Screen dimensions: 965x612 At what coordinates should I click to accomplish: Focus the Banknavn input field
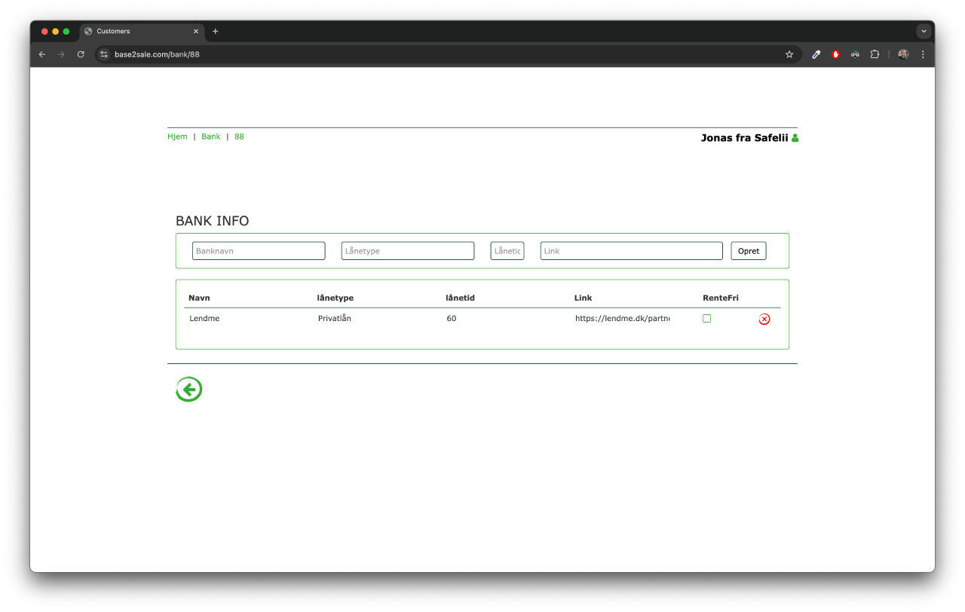[259, 251]
